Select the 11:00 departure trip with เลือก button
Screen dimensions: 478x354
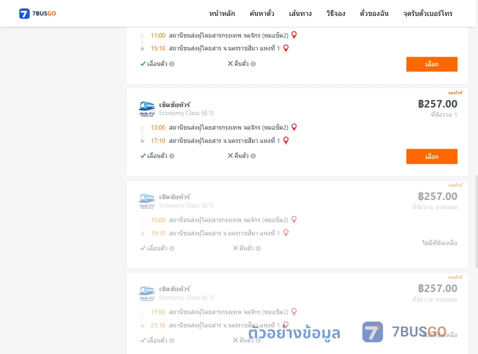432,64
